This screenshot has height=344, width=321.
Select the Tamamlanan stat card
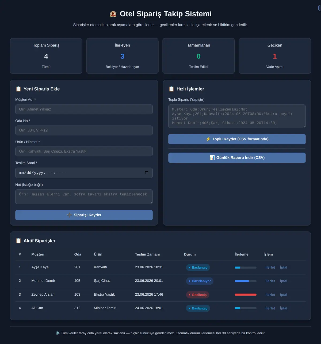click(198, 56)
